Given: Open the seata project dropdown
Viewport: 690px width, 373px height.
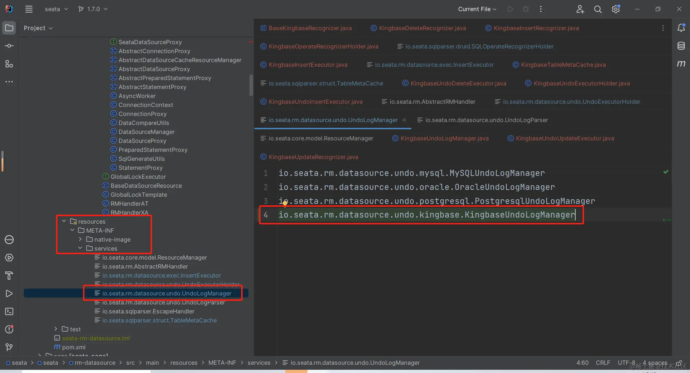Looking at the screenshot, I should [56, 9].
